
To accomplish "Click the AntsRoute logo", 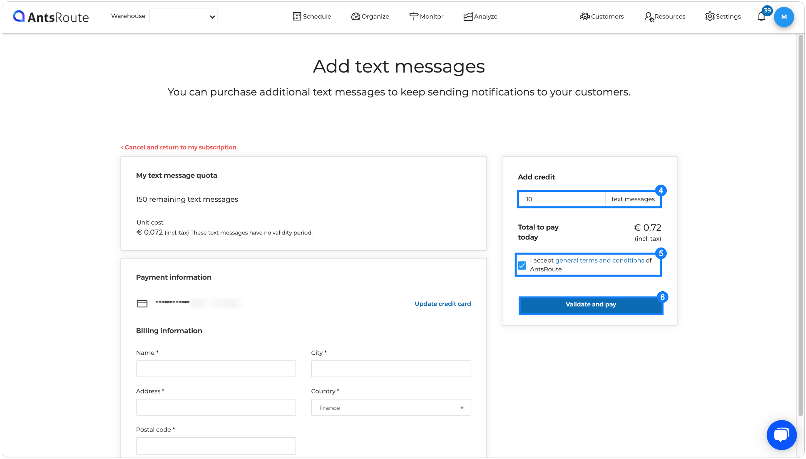I will point(51,17).
